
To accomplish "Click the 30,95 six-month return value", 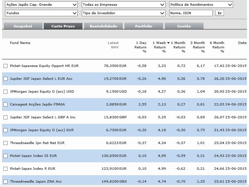I will 219,92.
